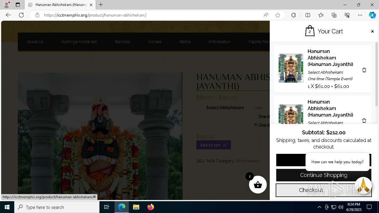The image size is (379, 213).
Task: Click How can we help you today bubble
Action: click(337, 162)
